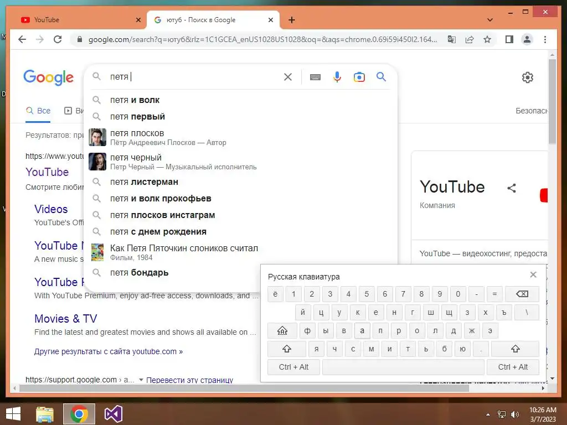The width and height of the screenshot is (567, 425).
Task: Open Visual Studio from taskbar
Action: click(x=113, y=414)
